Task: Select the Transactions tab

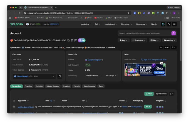Action: click(x=16, y=86)
